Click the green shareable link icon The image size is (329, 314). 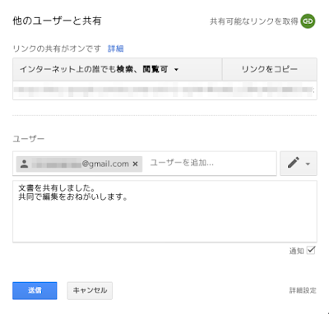click(308, 21)
